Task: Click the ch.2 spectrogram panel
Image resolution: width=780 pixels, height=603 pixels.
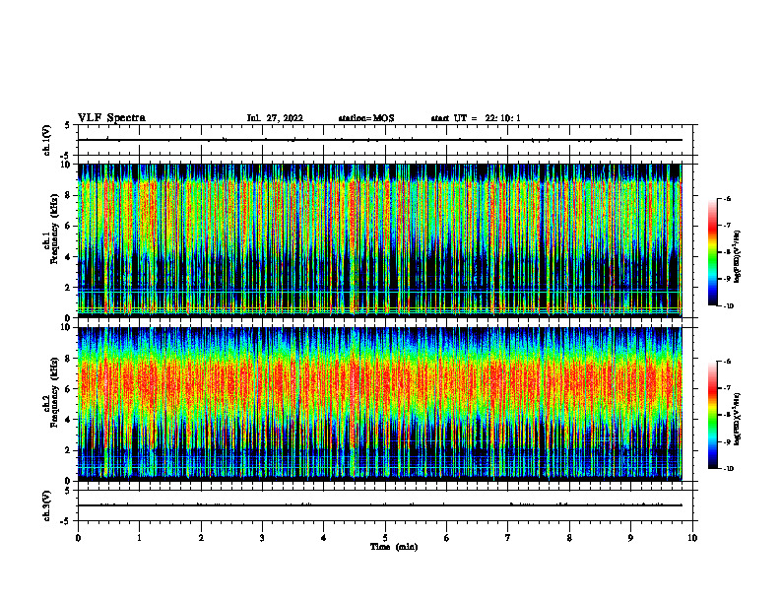Action: (380, 404)
